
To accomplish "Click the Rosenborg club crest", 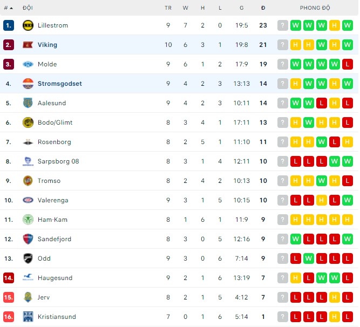I will tap(28, 142).
